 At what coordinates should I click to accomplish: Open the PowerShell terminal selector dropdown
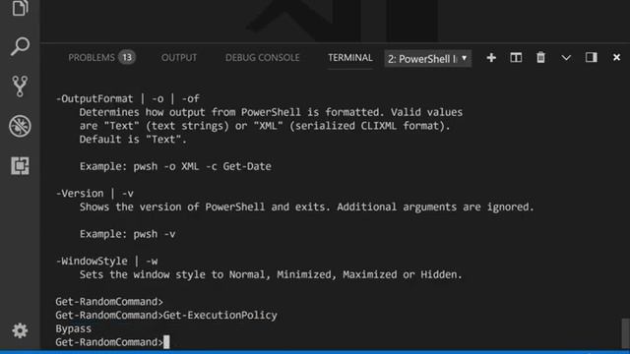[x=427, y=59]
